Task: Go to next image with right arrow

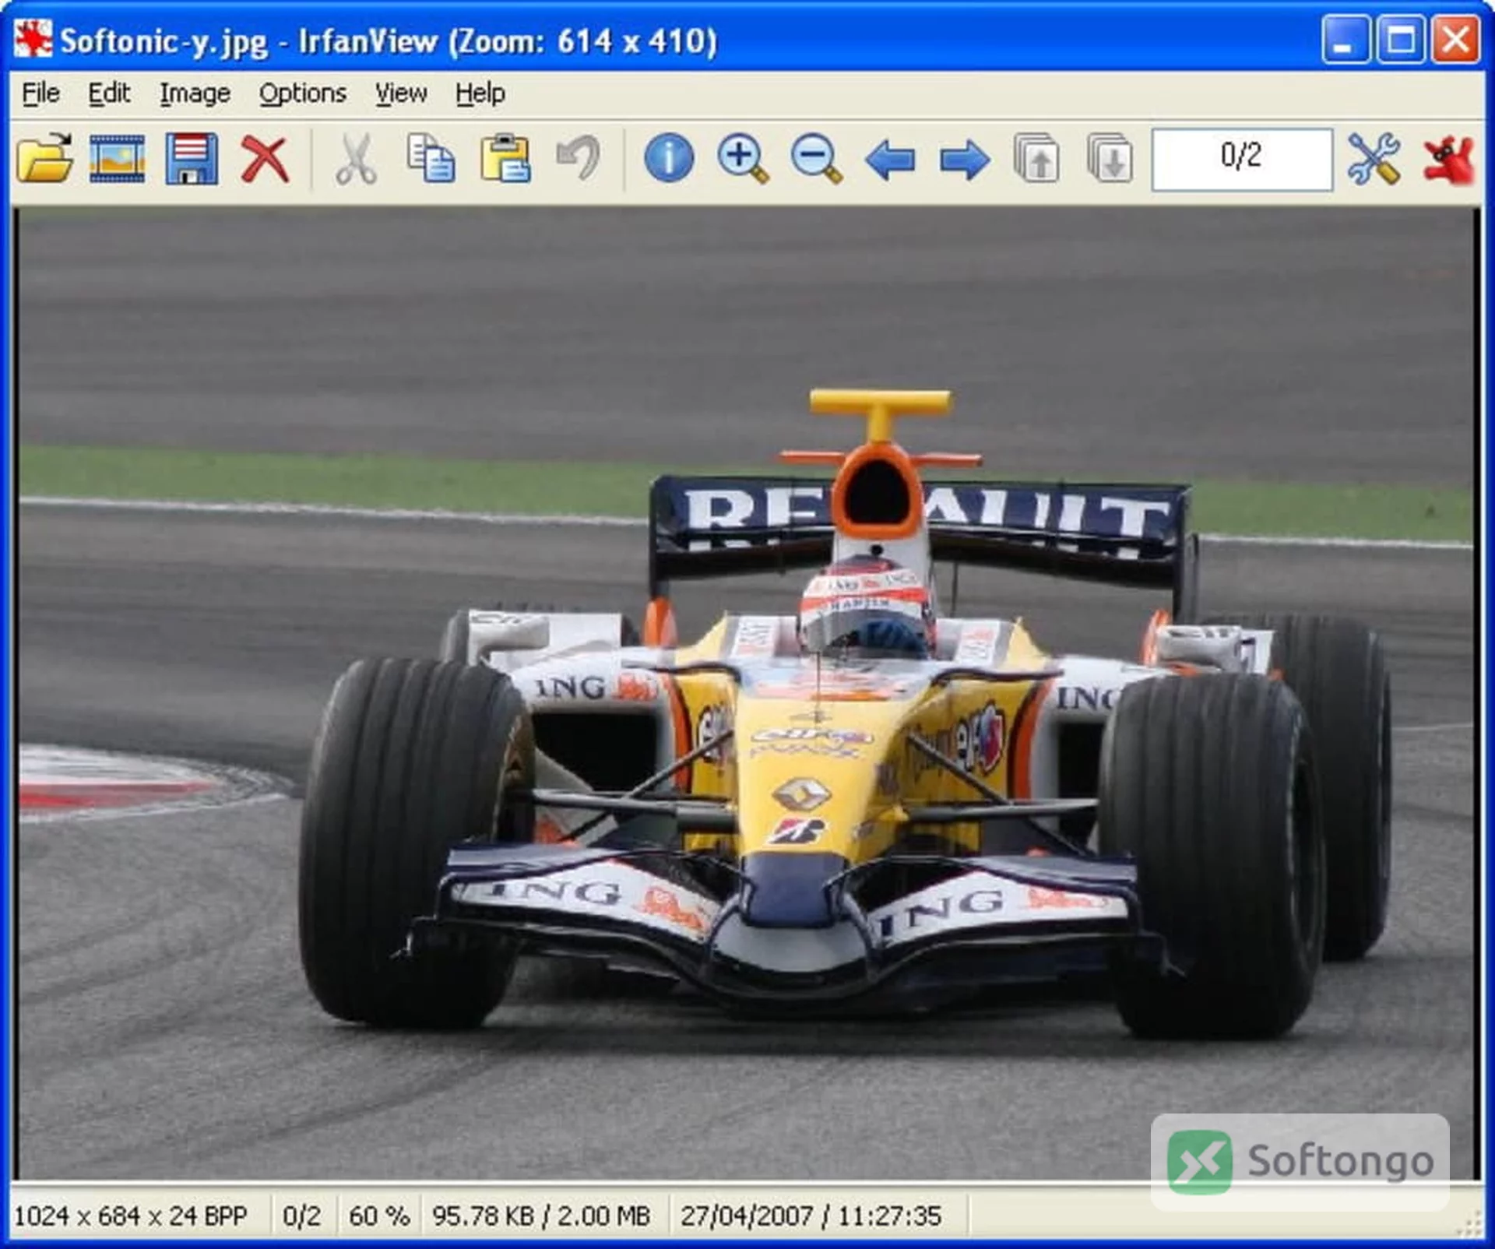Action: pos(964,160)
